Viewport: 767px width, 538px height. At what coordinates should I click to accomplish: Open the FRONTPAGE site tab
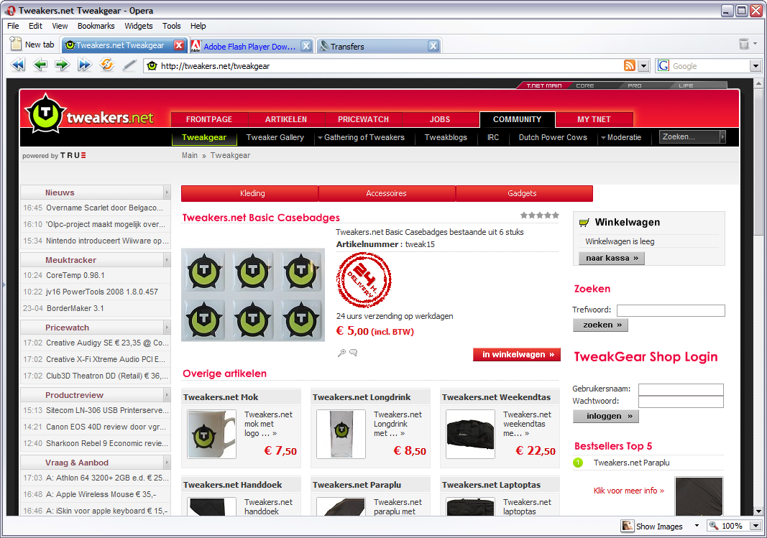(x=209, y=119)
